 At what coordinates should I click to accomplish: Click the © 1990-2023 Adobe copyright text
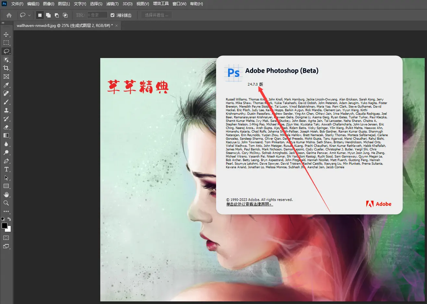pos(259,200)
